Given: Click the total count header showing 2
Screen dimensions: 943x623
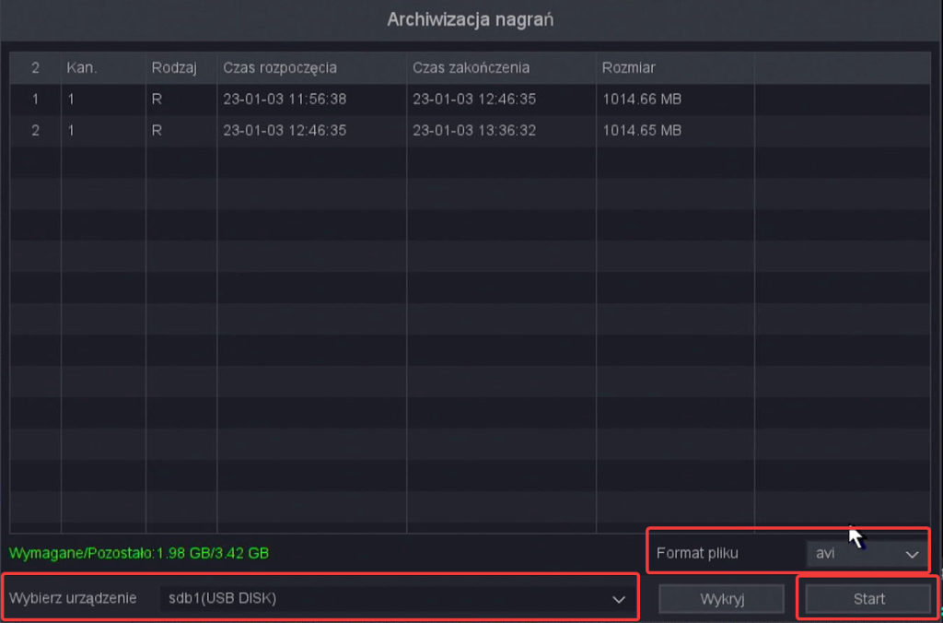Looking at the screenshot, I should point(35,68).
